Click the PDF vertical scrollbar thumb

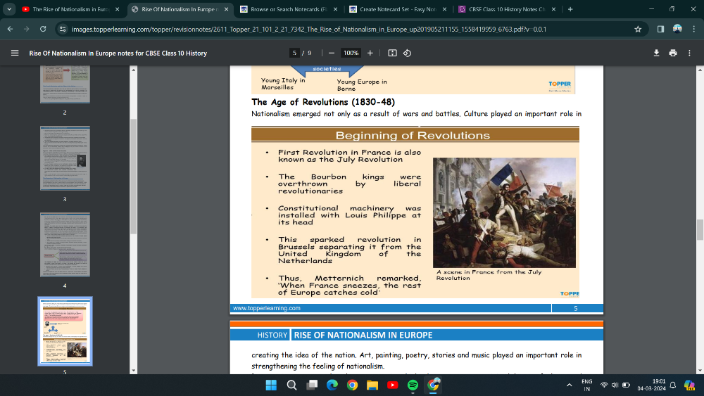pos(700,229)
